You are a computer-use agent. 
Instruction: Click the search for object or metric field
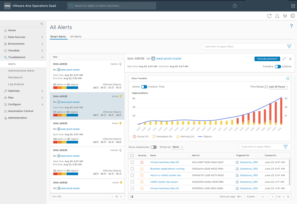(112, 6)
